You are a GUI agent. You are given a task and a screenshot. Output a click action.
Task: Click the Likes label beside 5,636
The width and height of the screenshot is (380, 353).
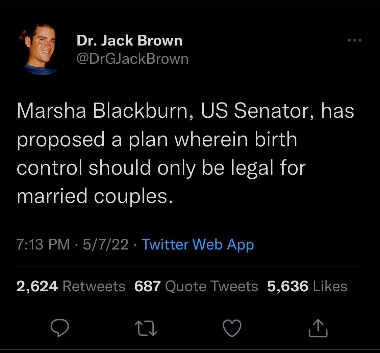click(330, 286)
